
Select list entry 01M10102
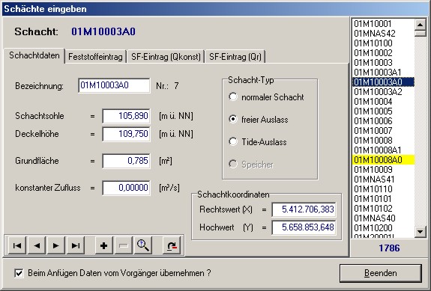pyautogui.click(x=383, y=209)
